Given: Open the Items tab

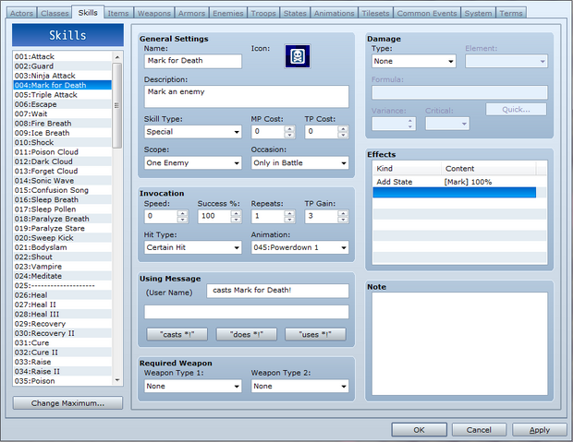Looking at the screenshot, I should coord(118,13).
